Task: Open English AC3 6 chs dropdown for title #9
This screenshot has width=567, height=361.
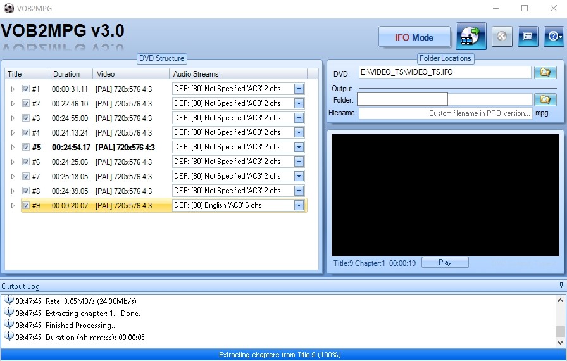Action: tap(299, 205)
